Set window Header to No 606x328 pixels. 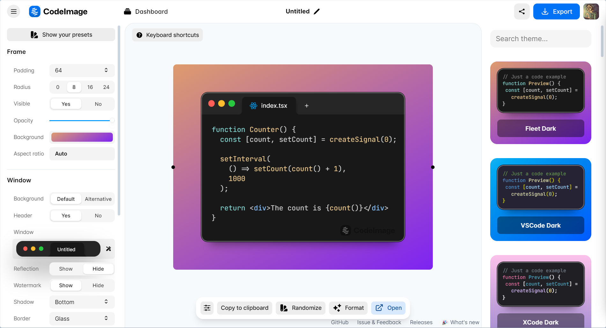[x=98, y=215]
